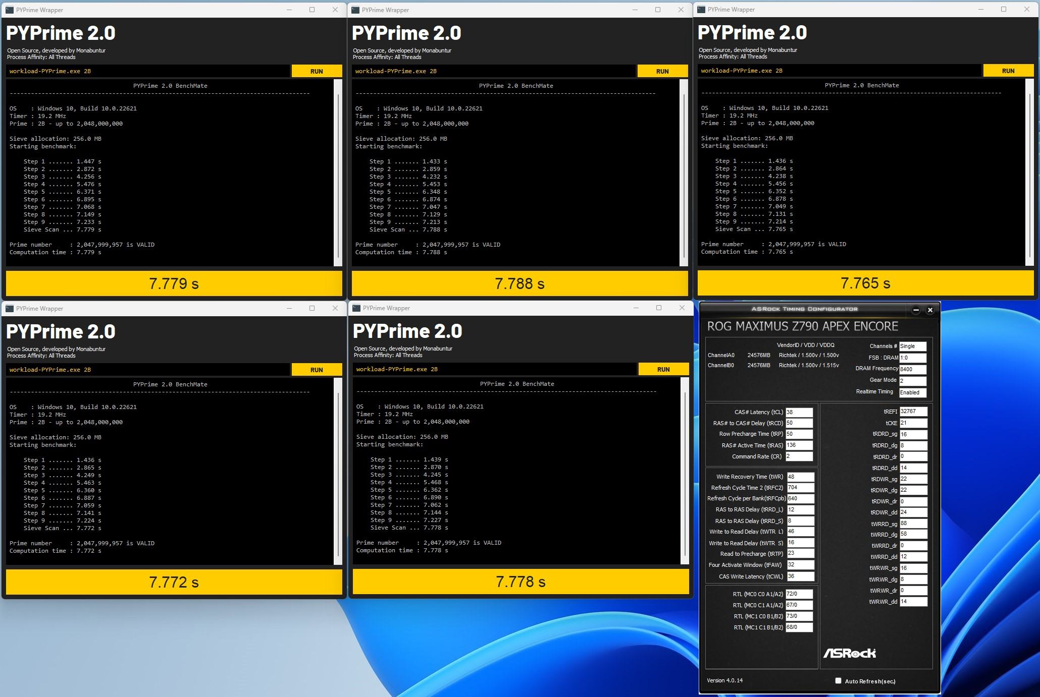The height and width of the screenshot is (697, 1040).
Task: Close the ASRock Timing Configurator window
Action: (x=930, y=310)
